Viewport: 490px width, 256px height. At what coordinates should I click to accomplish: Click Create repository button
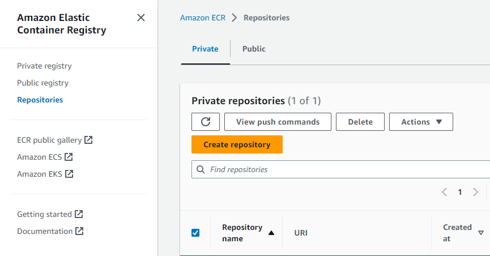(x=237, y=144)
